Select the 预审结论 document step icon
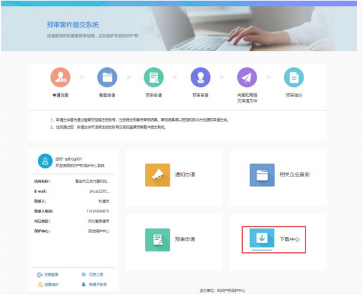Viewport: 363px width, 296px height. click(294, 77)
